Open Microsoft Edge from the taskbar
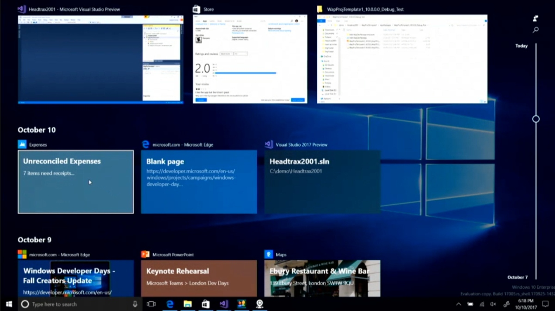555x311 pixels. point(170,304)
